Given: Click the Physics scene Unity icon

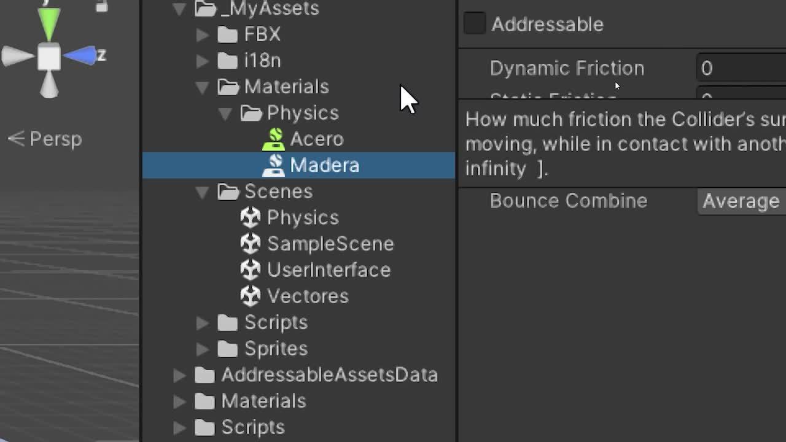Looking at the screenshot, I should click(251, 218).
